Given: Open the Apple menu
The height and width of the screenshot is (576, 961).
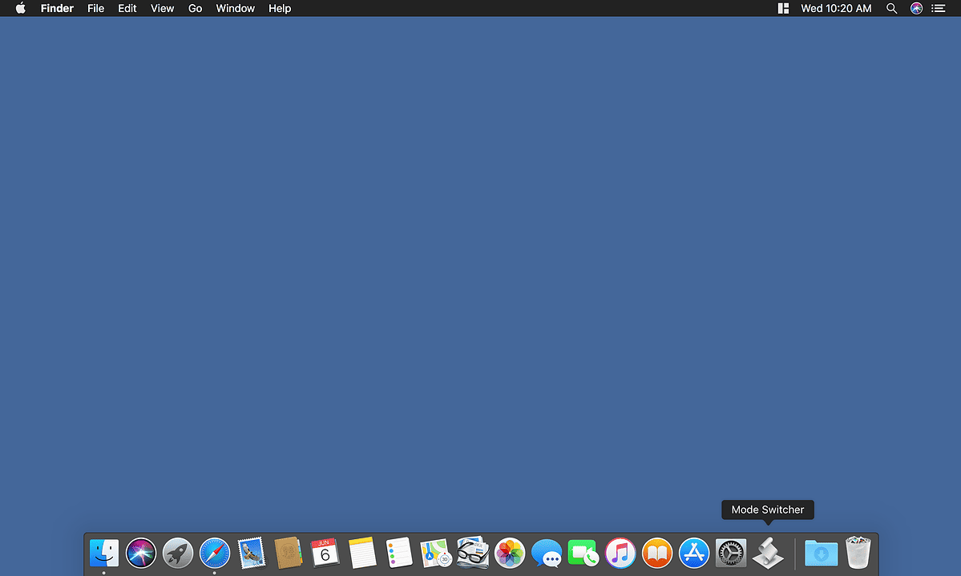Looking at the screenshot, I should pos(21,8).
